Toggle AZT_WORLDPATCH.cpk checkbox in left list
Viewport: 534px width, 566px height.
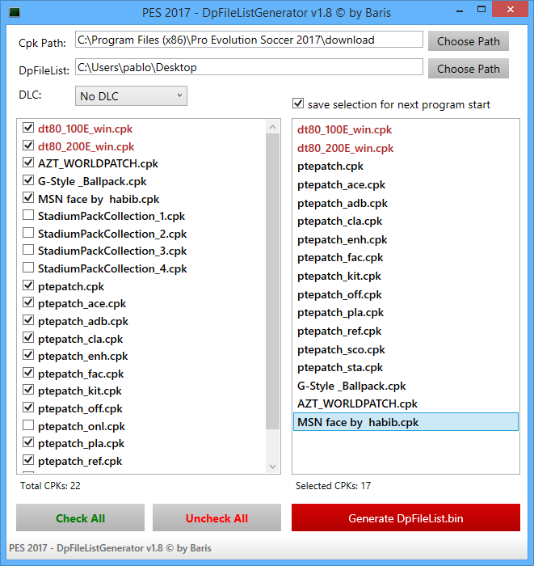click(28, 163)
